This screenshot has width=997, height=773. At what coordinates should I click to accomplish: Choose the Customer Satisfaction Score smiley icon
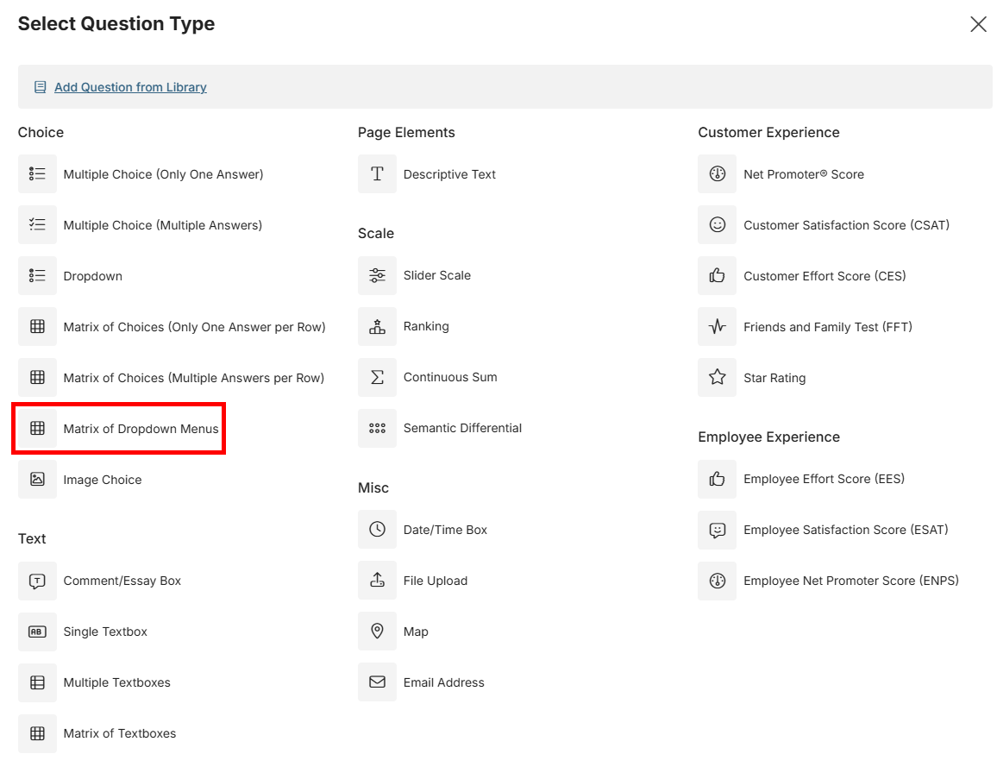(x=718, y=224)
